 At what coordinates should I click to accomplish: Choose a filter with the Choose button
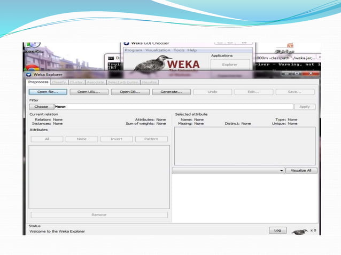coord(41,107)
